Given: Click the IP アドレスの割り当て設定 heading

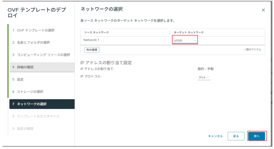Looking at the screenshot, I should coord(106,63).
